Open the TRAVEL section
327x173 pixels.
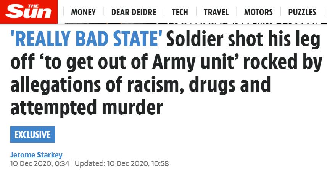(x=216, y=12)
